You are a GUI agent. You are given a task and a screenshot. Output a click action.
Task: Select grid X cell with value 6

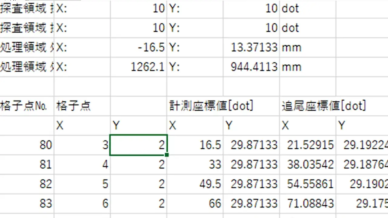click(82, 203)
